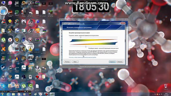Open the additional settings link in the dialog
171x96 pixels.
[83, 57]
